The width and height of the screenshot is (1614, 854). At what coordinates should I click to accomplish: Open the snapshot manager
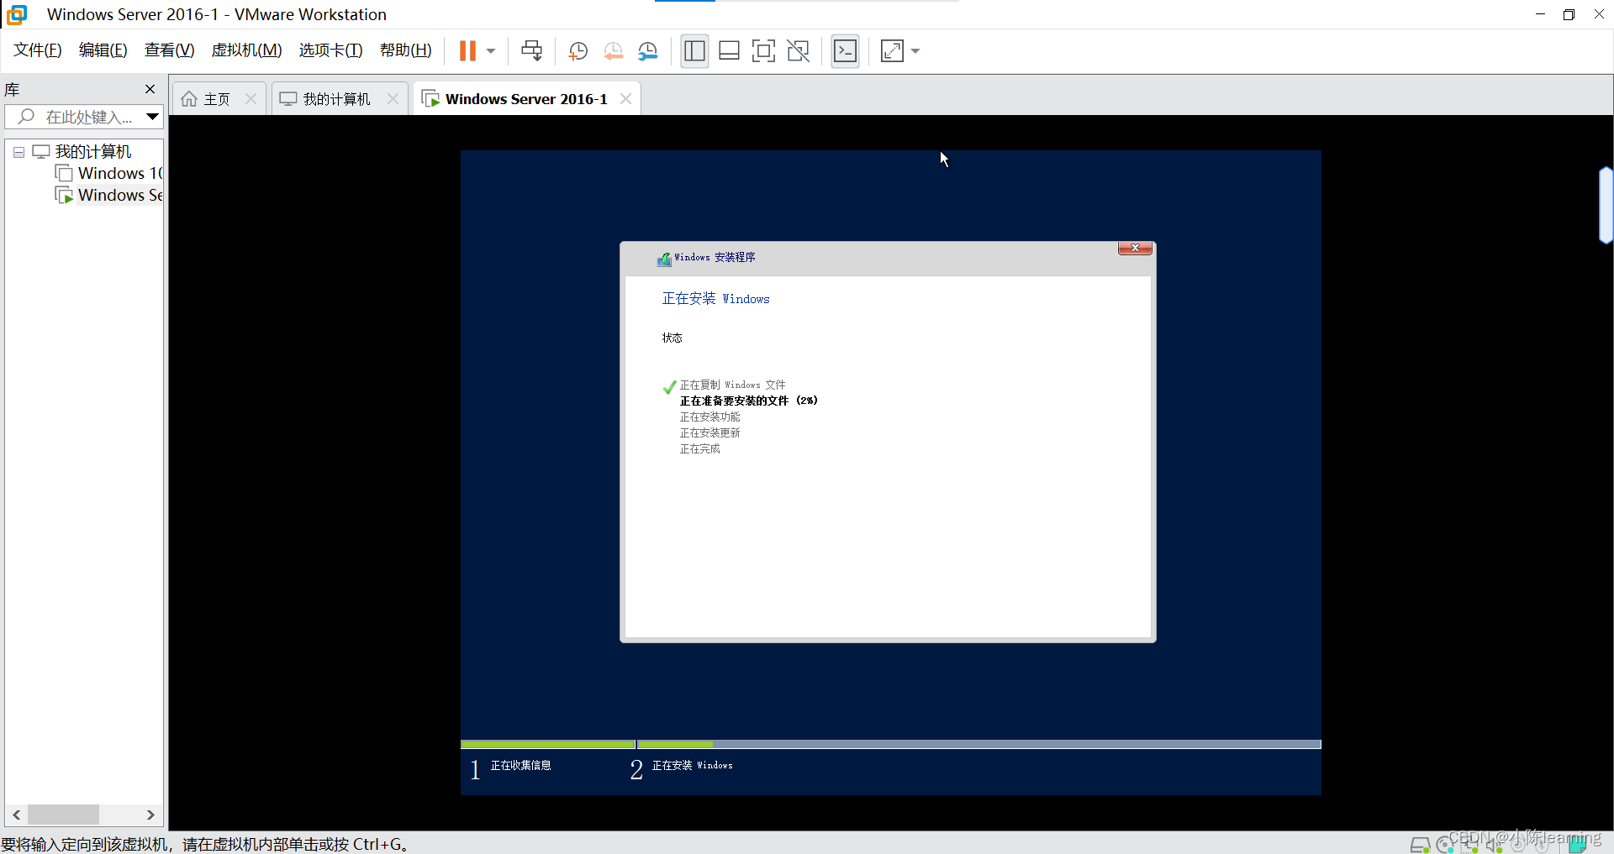click(x=648, y=51)
